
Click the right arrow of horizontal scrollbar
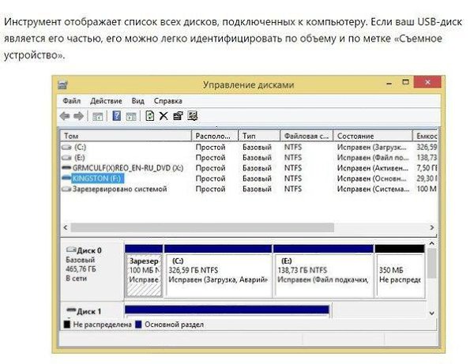(431, 227)
